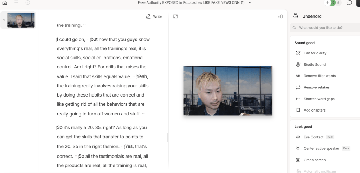Click the script panel scrollbar handle

tap(167, 138)
